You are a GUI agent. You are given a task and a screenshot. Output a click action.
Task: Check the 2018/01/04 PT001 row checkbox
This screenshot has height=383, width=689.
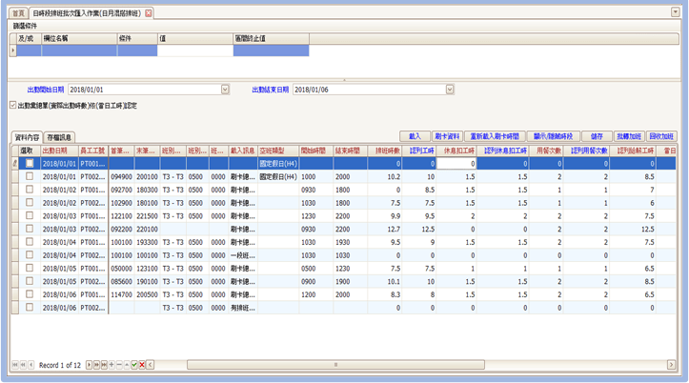(30, 242)
